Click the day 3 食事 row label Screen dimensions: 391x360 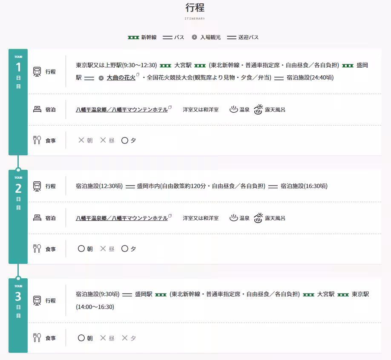50,338
